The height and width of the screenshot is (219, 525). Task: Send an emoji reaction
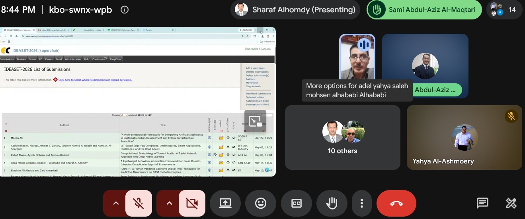click(x=261, y=203)
